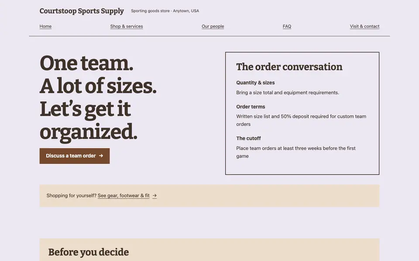The width and height of the screenshot is (419, 261).
Task: Select The order conversation heading
Action: click(x=289, y=67)
